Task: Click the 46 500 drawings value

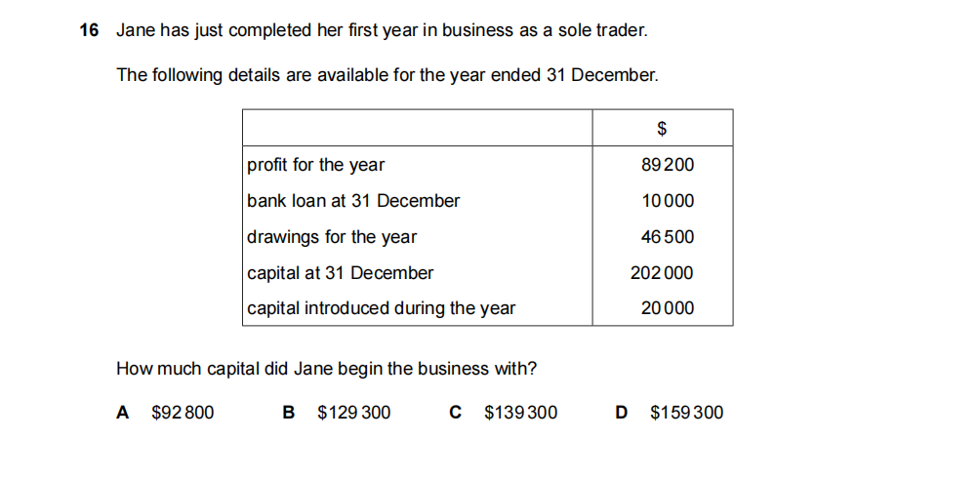Action: pyautogui.click(x=668, y=237)
